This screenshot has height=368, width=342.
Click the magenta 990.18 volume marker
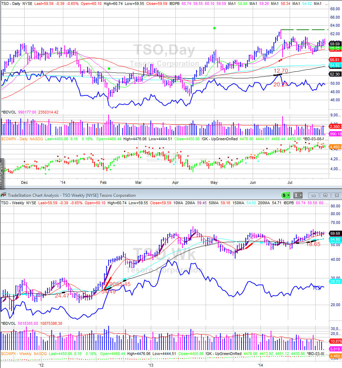[336, 134]
